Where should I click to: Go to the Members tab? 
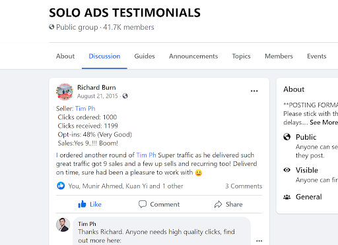pos(279,56)
